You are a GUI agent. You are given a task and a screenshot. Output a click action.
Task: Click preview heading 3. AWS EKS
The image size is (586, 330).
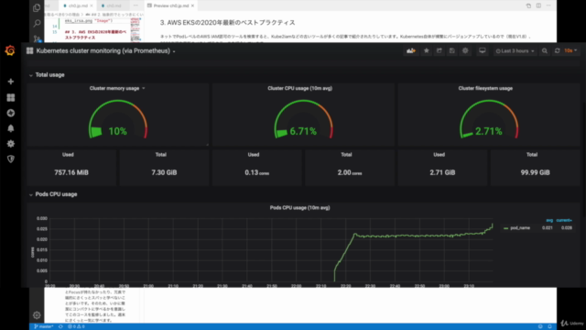228,23
